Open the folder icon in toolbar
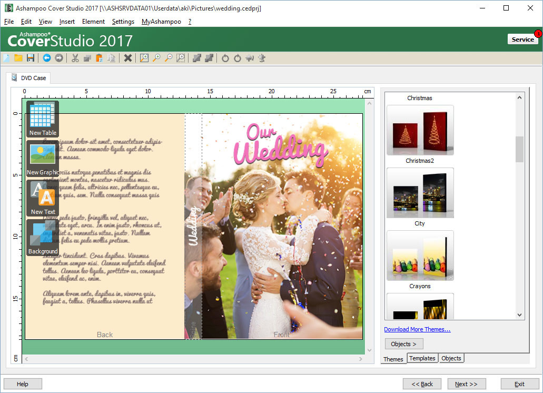This screenshot has height=393, width=543. pos(18,58)
